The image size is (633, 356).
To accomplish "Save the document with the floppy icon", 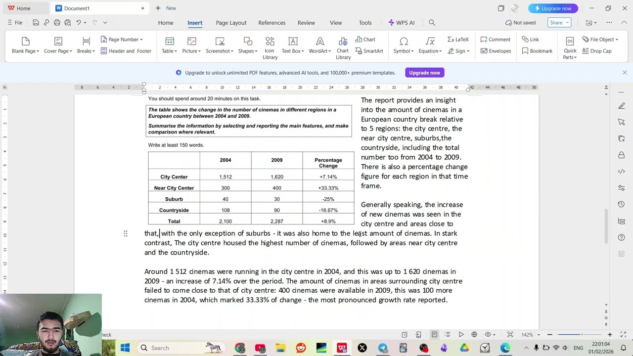I will [36, 23].
